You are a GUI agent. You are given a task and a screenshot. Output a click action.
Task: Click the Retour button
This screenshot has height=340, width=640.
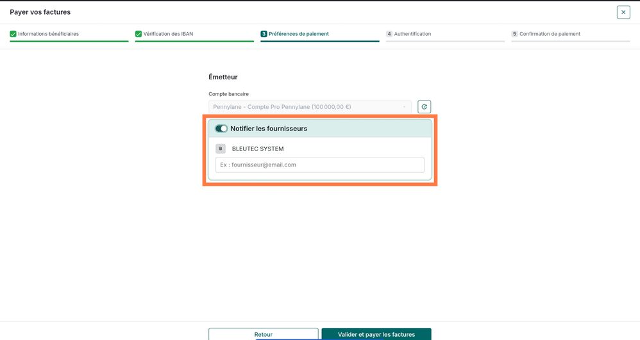click(x=264, y=334)
